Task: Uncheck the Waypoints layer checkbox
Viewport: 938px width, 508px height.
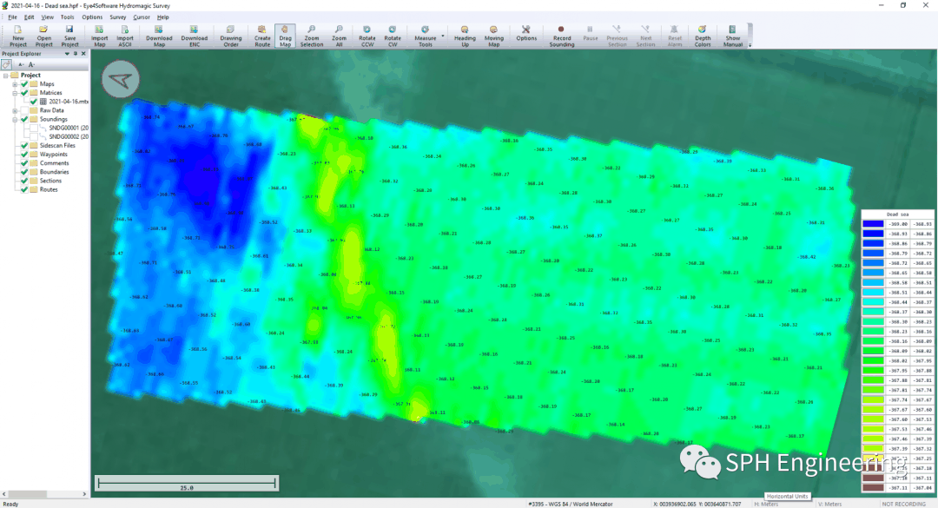Action: click(x=23, y=155)
